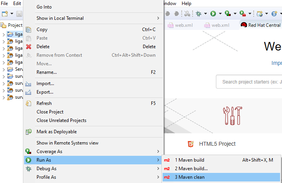Image resolution: width=282 pixels, height=183 pixels.
Task: Choose Rename... from context menu
Action: 93,72
